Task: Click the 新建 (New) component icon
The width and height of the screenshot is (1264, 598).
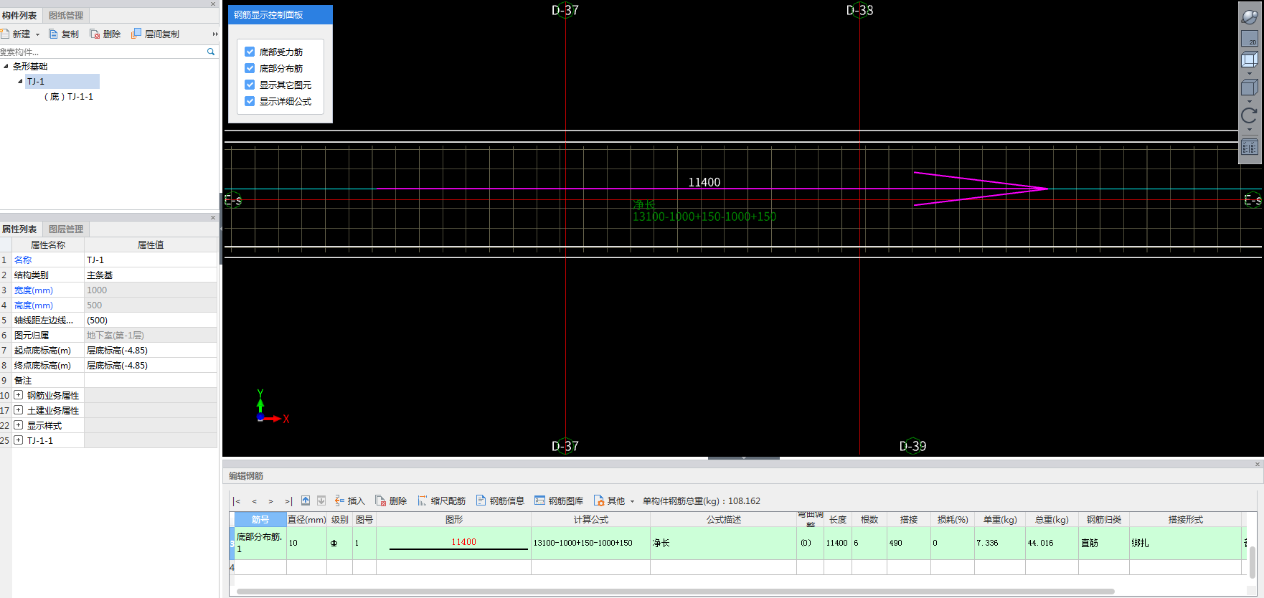Action: (5, 34)
